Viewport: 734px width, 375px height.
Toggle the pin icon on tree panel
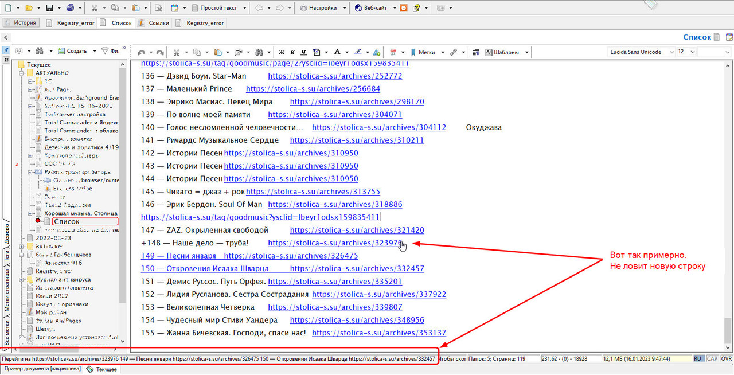point(6,50)
